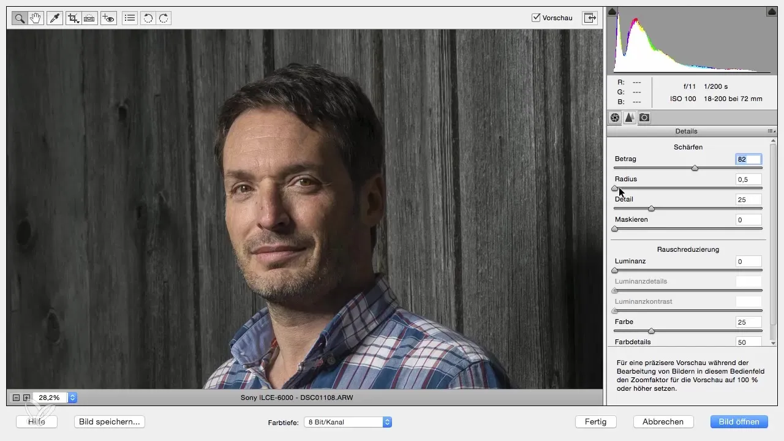The image size is (784, 441).
Task: Open the Details panel flyout menu
Action: (771, 131)
